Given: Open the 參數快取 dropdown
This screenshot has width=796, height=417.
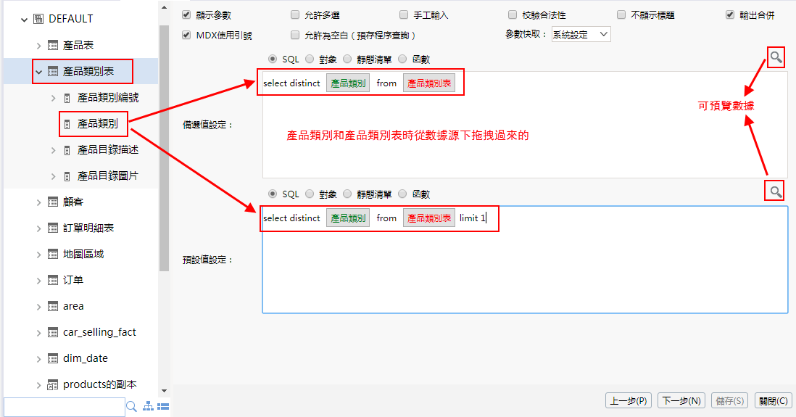Looking at the screenshot, I should coord(581,34).
